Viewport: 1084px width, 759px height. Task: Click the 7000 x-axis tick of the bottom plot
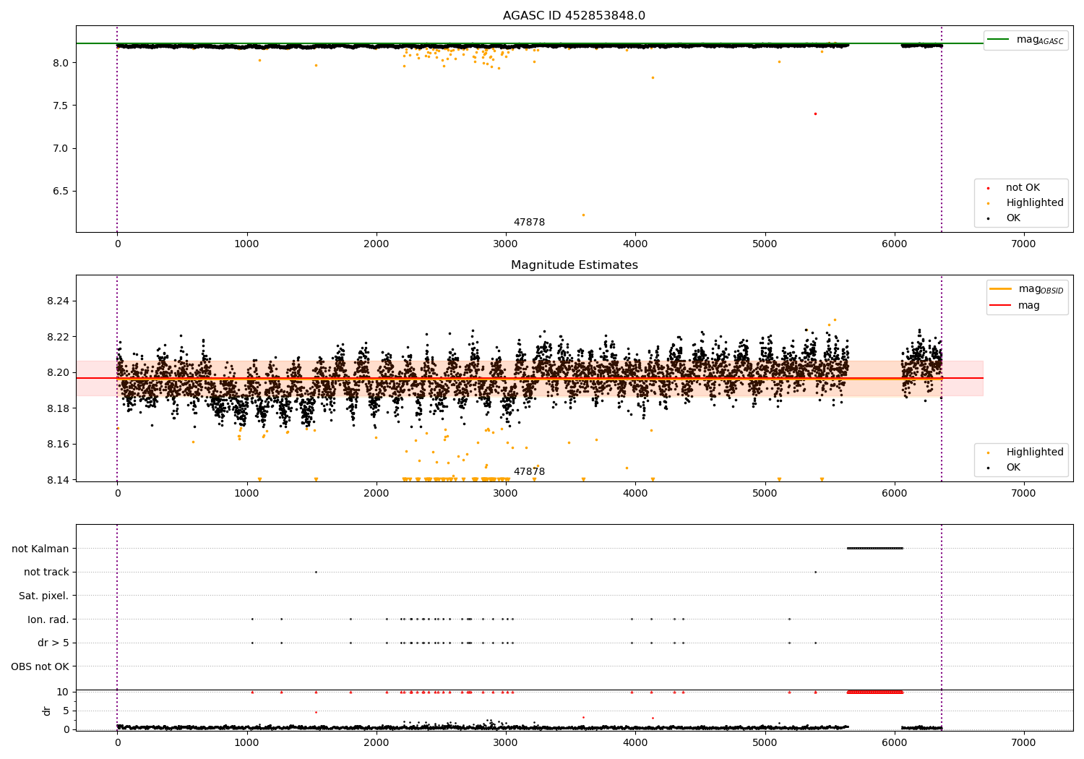1023,742
